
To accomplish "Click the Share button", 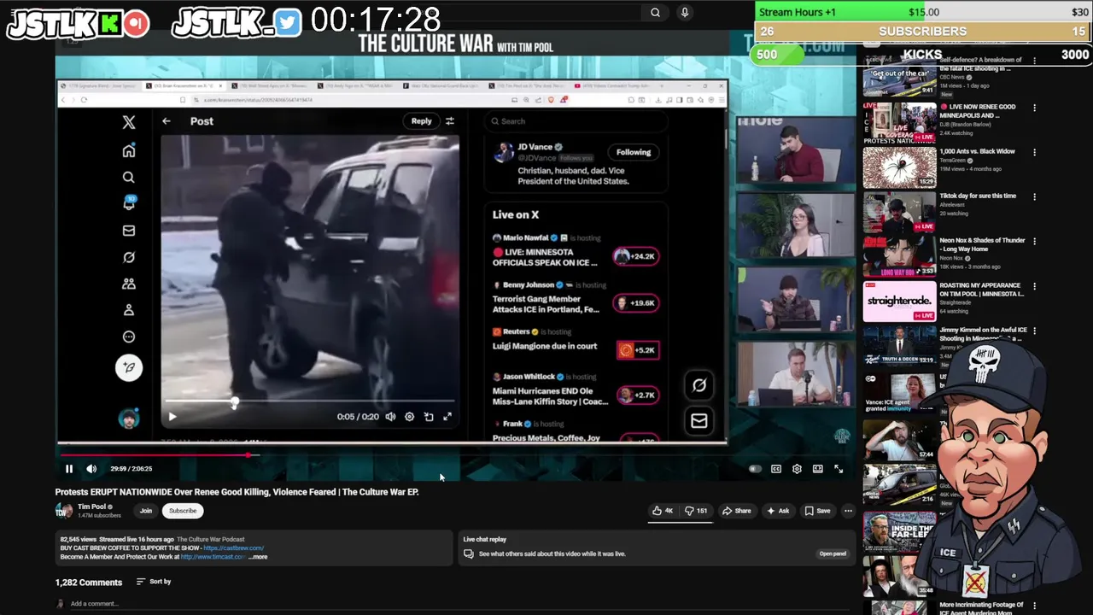I will click(x=736, y=511).
